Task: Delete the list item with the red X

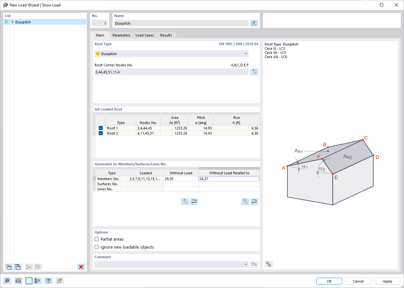Action: [81, 267]
